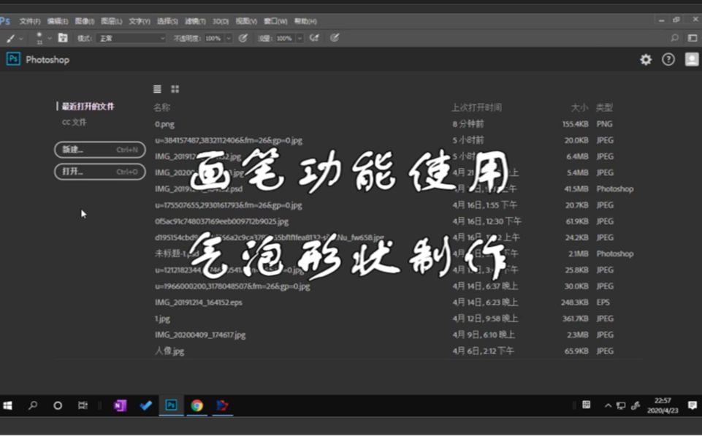Enable airbrush mode in options bar

point(313,38)
